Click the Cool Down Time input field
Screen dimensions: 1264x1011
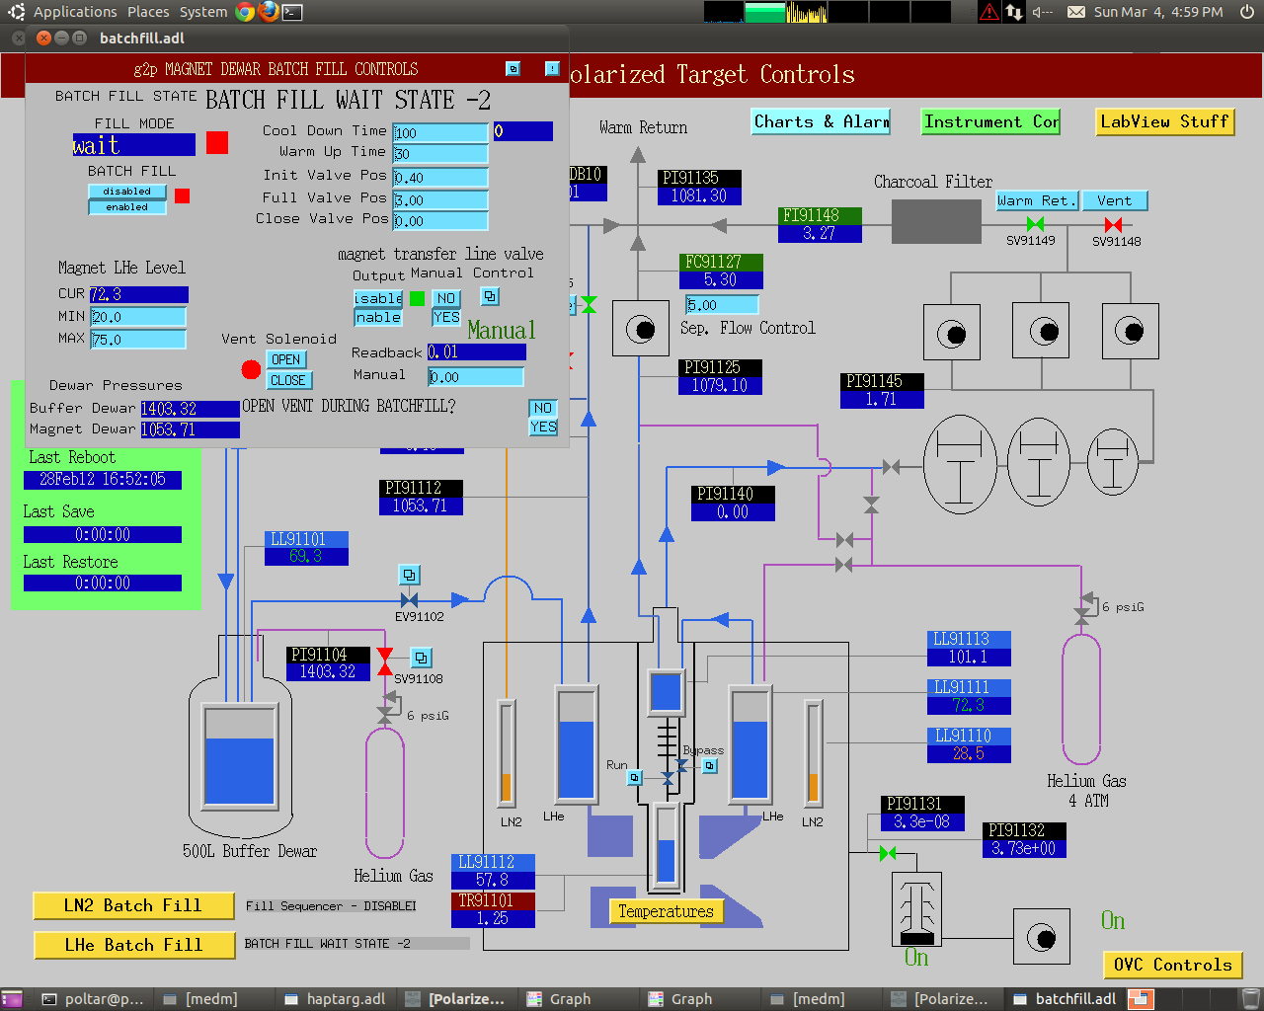(x=440, y=132)
